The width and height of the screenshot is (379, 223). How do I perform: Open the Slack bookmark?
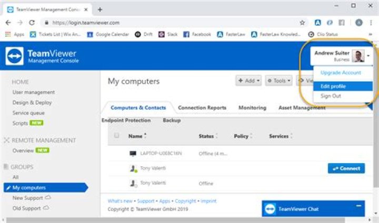click(x=168, y=34)
